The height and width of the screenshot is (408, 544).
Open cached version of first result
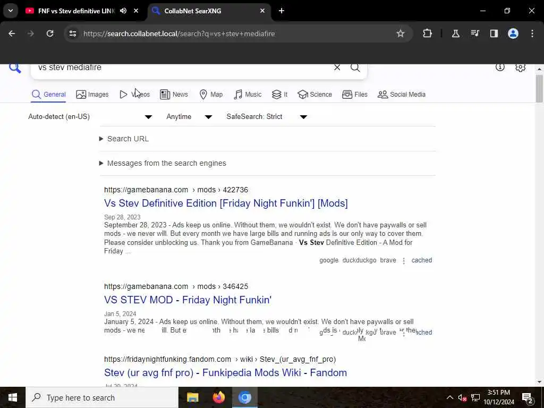[x=421, y=260]
